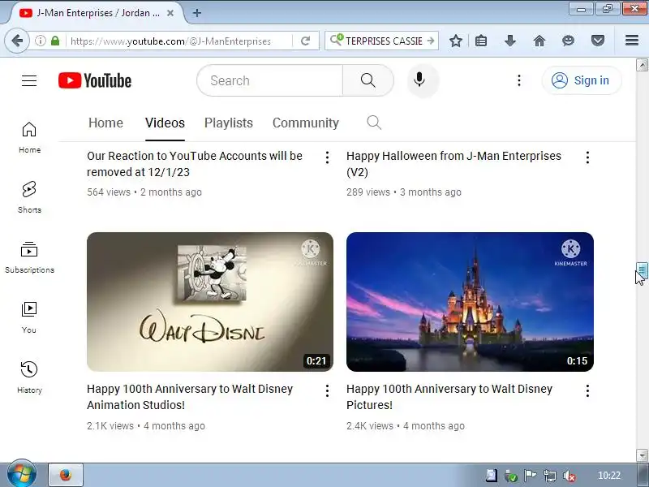Click the YouTube logo
This screenshot has width=649, height=487.
(x=95, y=80)
